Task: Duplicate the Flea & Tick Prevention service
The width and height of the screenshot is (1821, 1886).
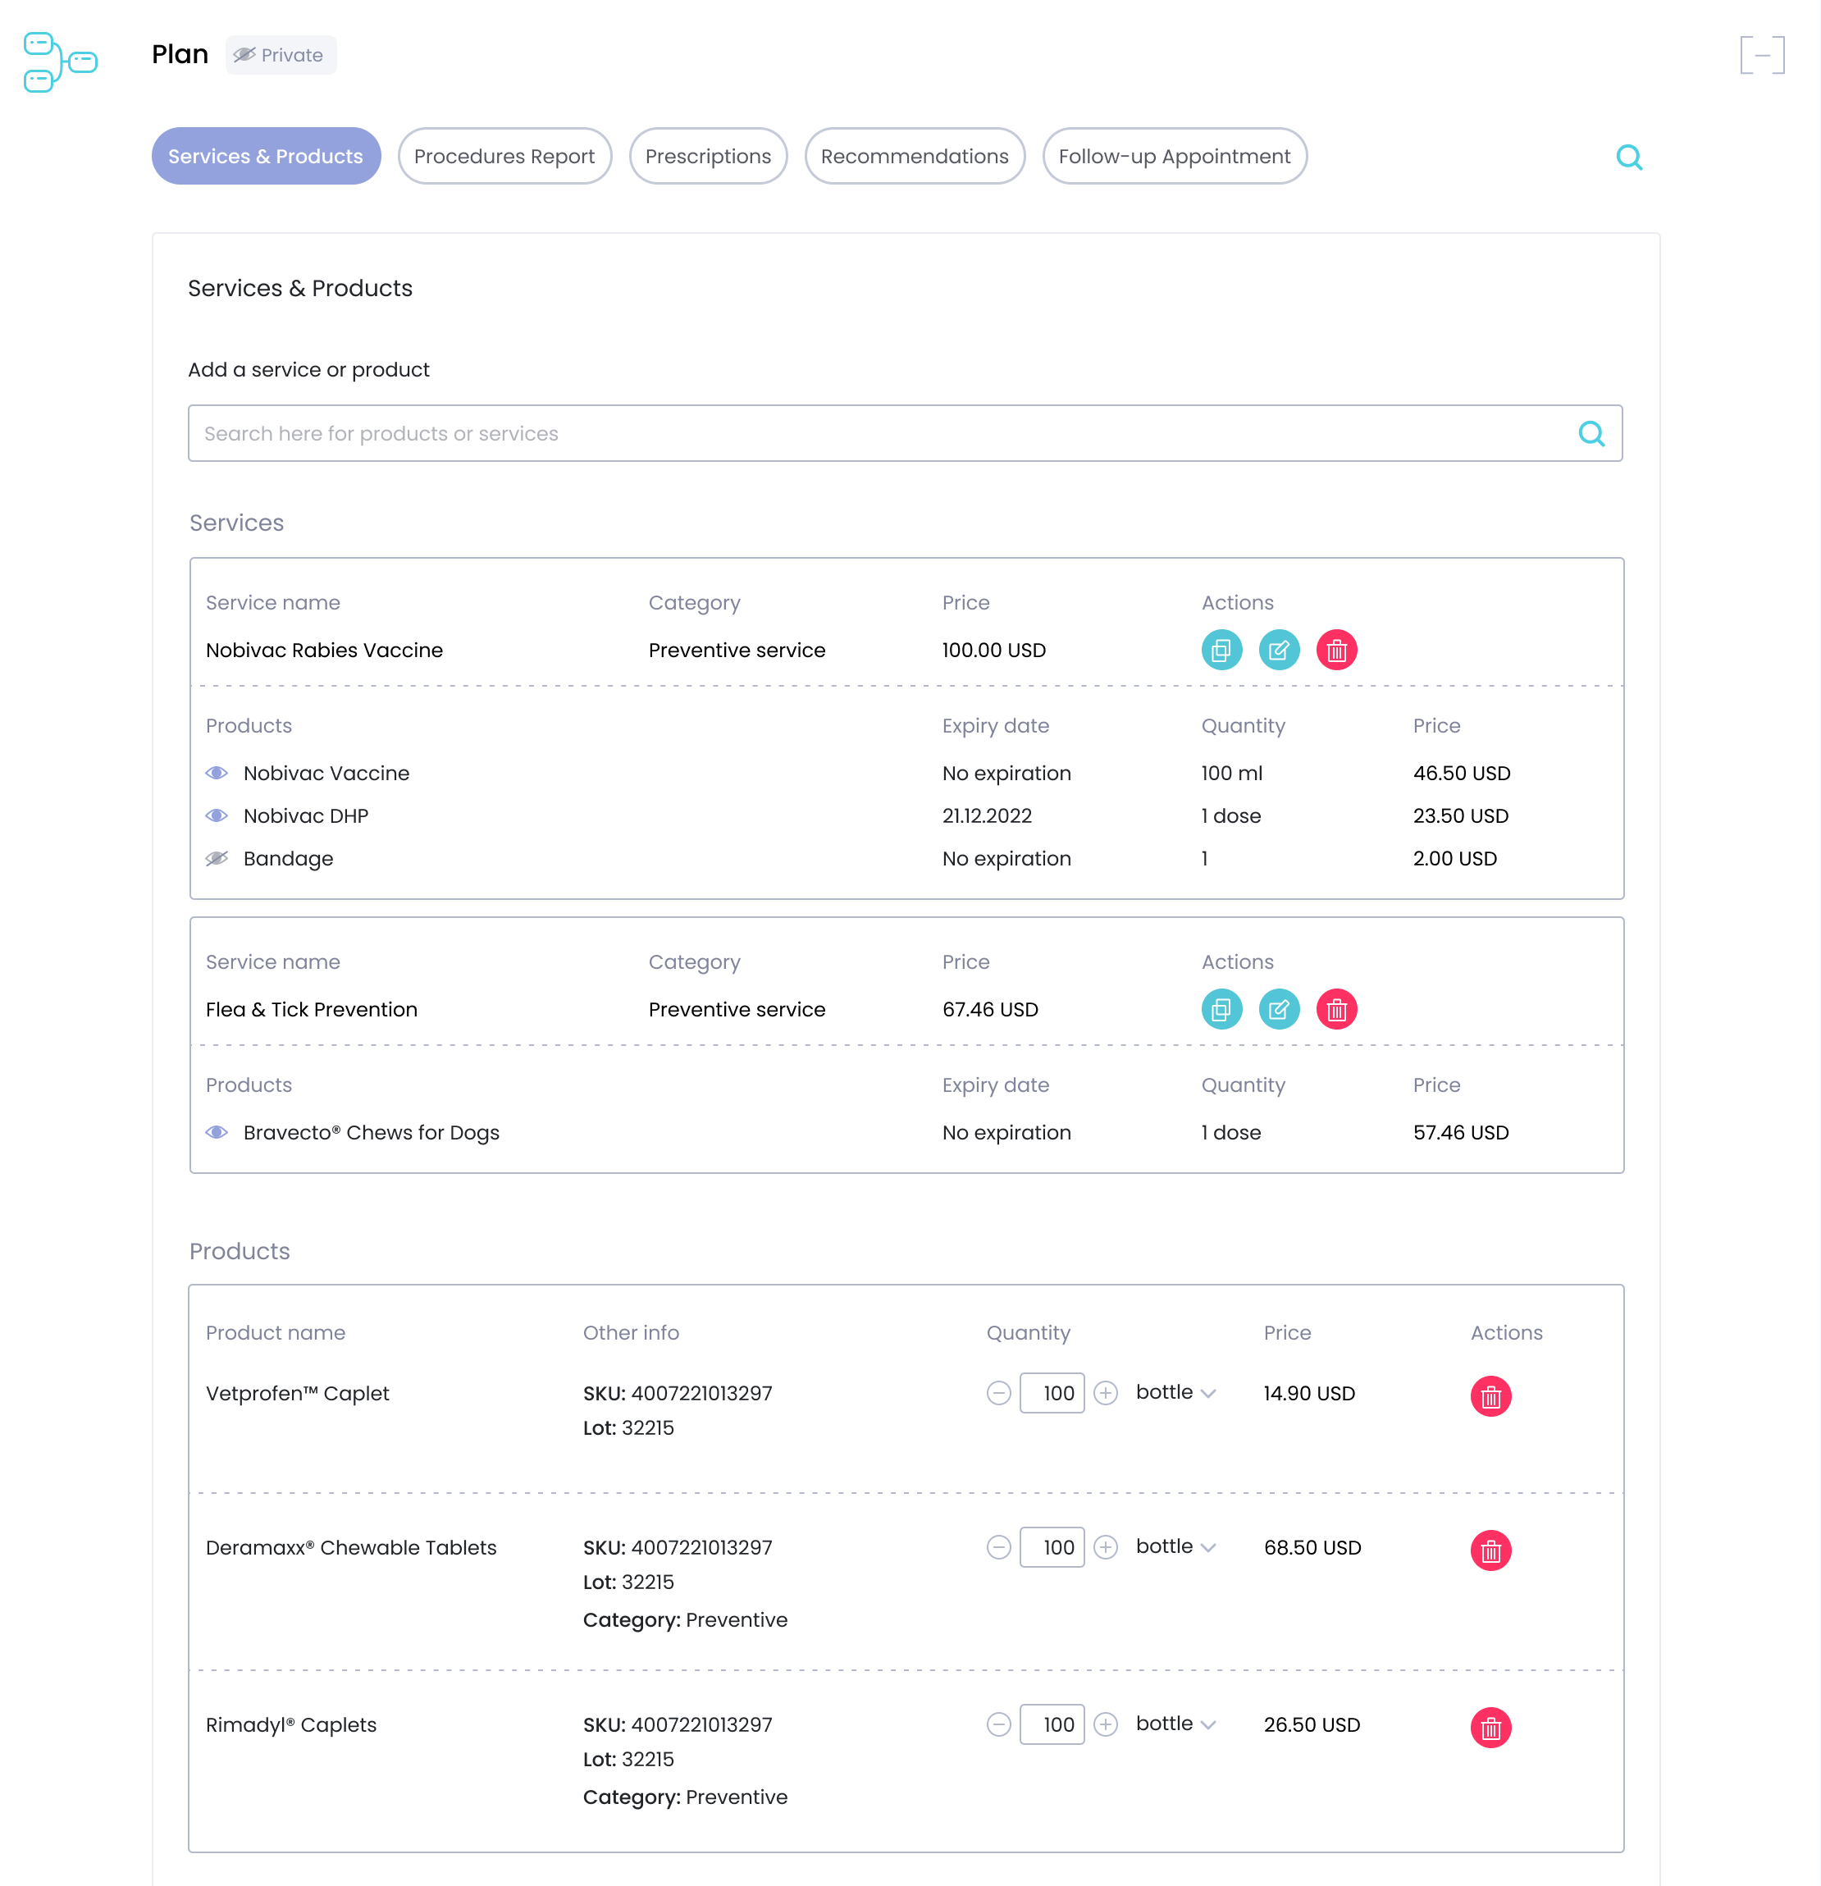Action: 1221,1009
